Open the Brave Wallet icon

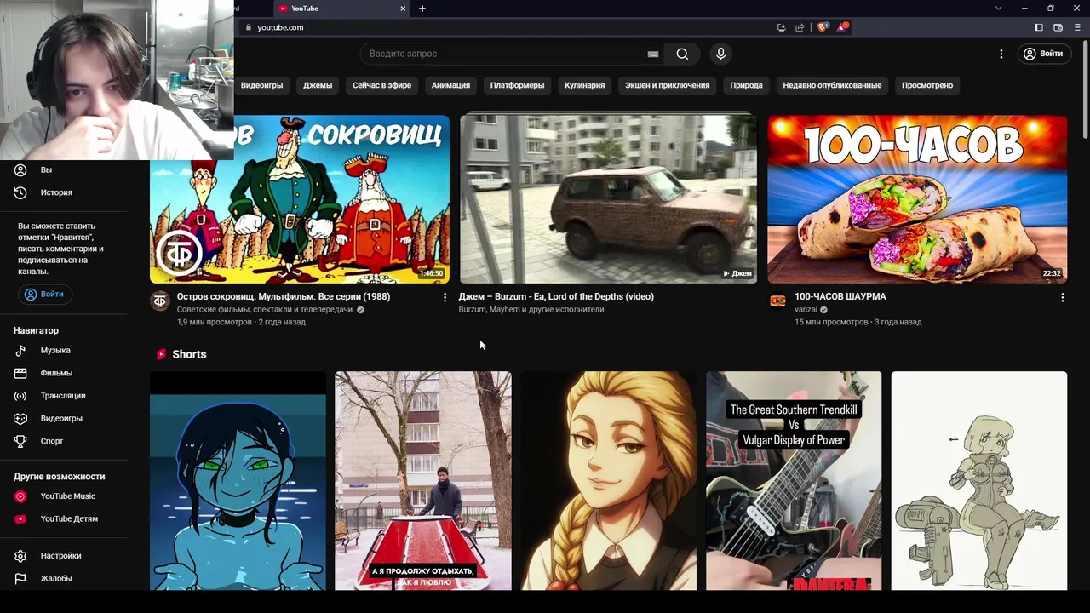[x=1058, y=27]
